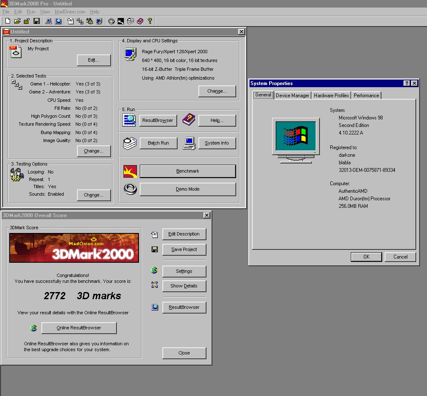Click the Save floppy disk toolbar icon
This screenshot has width=427, height=396.
coord(36,21)
